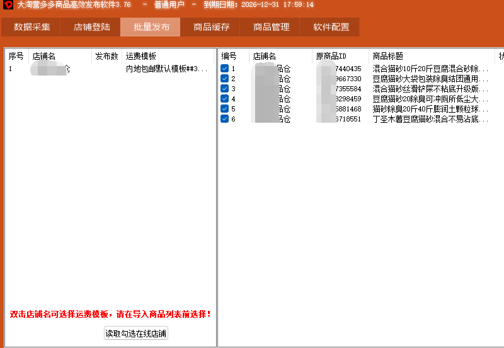Select title 混合猫砂10斤20斤豆腐混合砂除

[430, 69]
